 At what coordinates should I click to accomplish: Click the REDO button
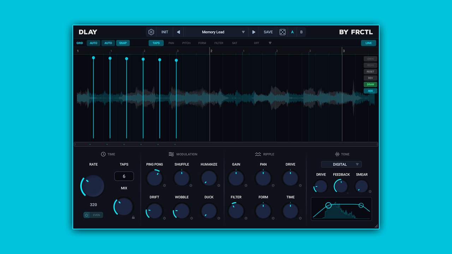pos(370,65)
